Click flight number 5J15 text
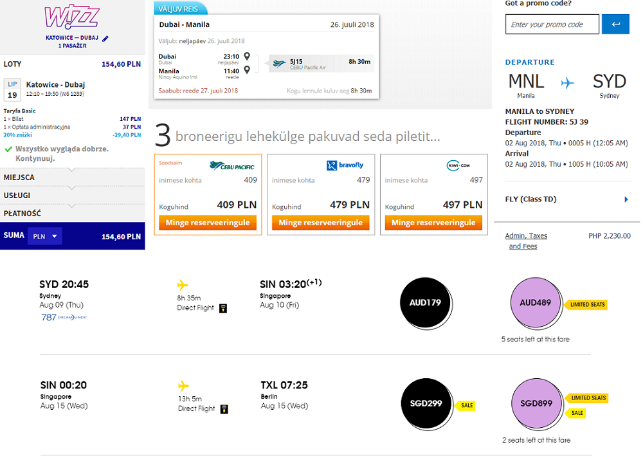Screen dimensions: 643x467 (x=296, y=61)
